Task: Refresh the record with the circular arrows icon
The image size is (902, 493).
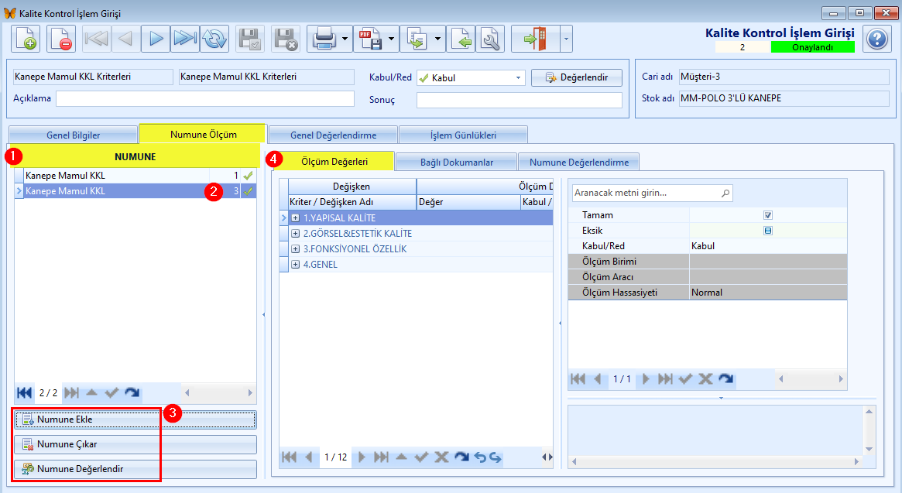Action: click(214, 39)
